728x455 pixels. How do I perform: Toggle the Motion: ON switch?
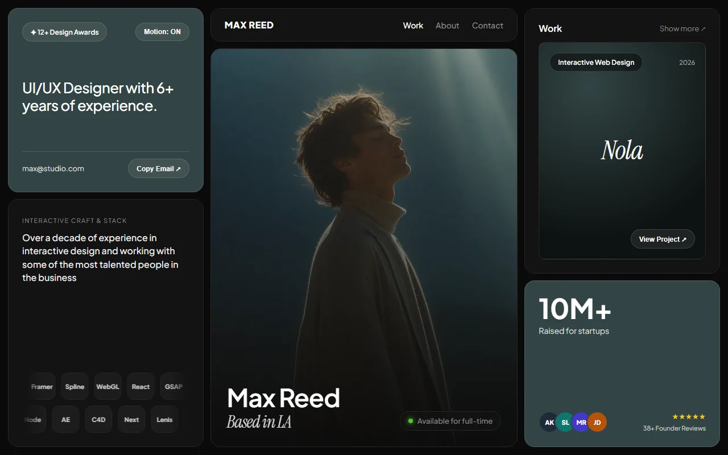point(162,32)
